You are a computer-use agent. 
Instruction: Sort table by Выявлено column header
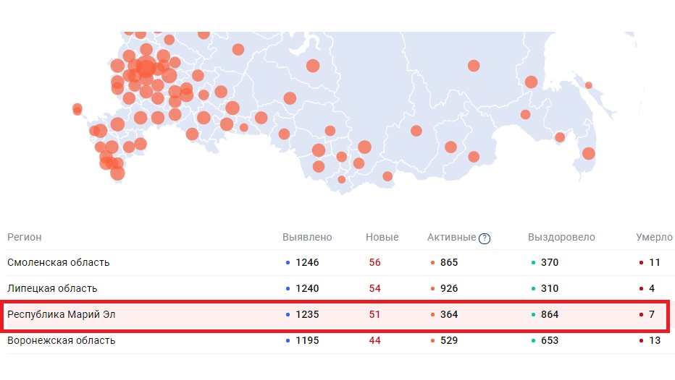click(x=307, y=237)
